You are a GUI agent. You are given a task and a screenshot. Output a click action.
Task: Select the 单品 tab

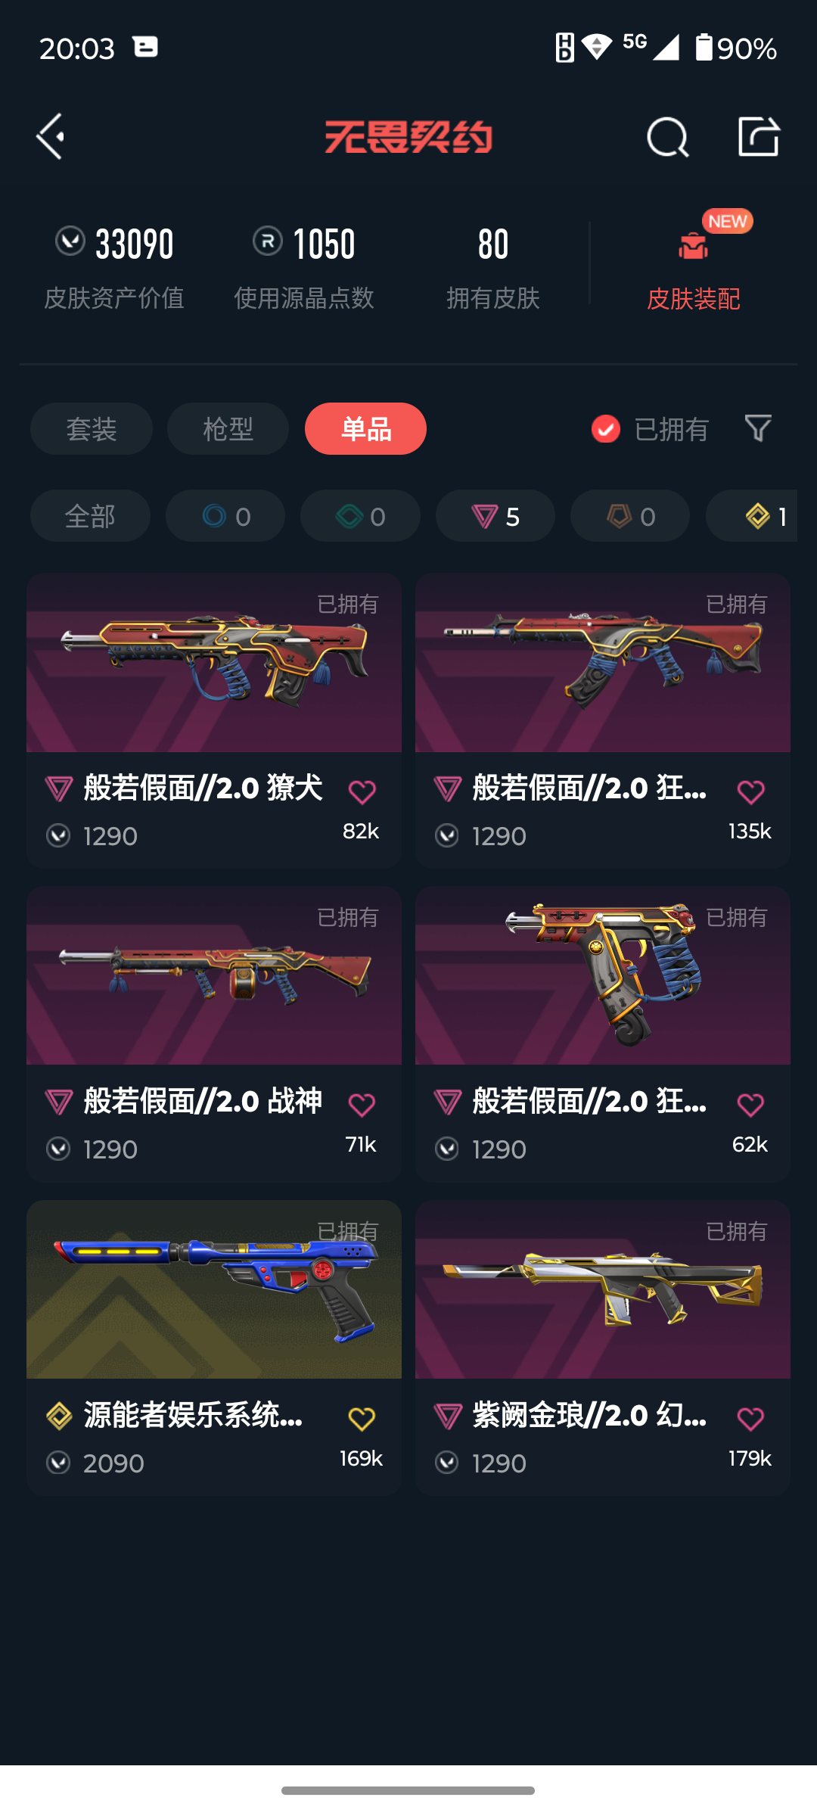coord(365,429)
